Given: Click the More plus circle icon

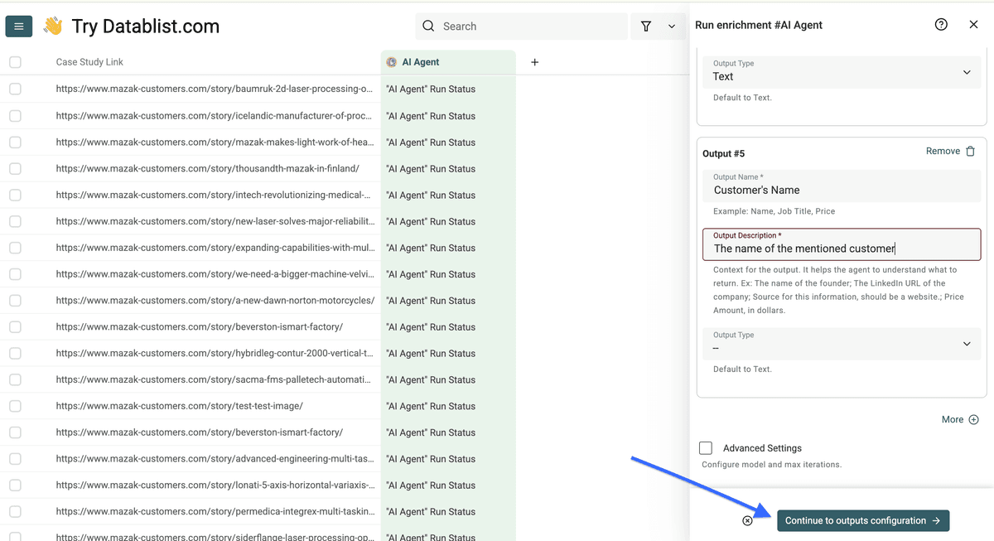Looking at the screenshot, I should tap(974, 420).
